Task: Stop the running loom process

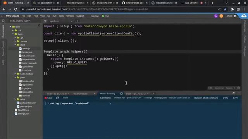Action: [48, 98]
